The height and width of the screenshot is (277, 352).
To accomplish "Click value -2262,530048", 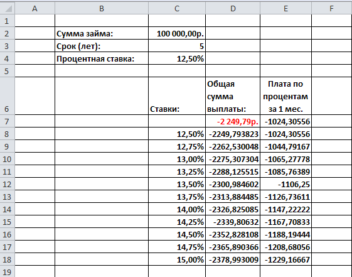I will click(x=233, y=146).
